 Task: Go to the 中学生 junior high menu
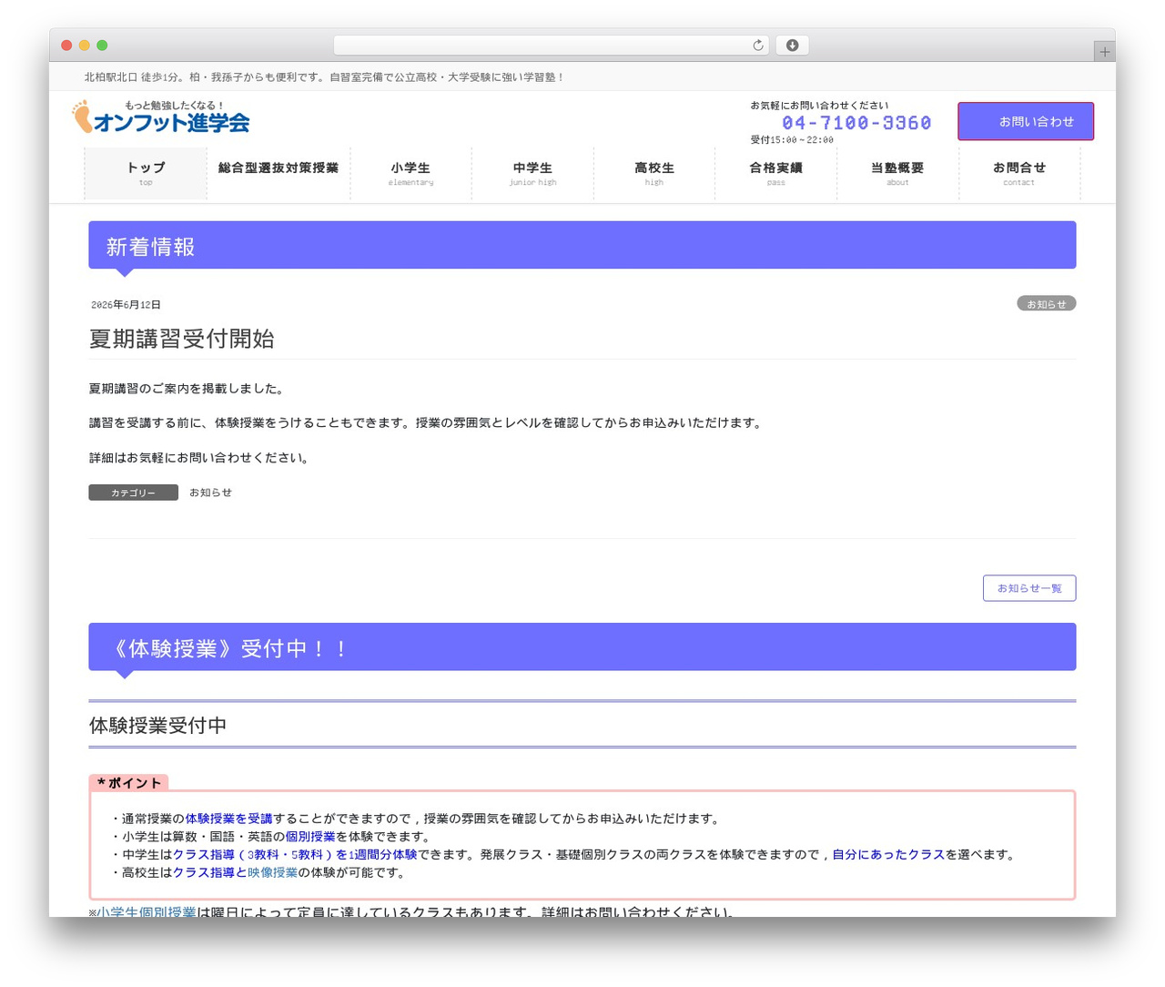tap(532, 173)
